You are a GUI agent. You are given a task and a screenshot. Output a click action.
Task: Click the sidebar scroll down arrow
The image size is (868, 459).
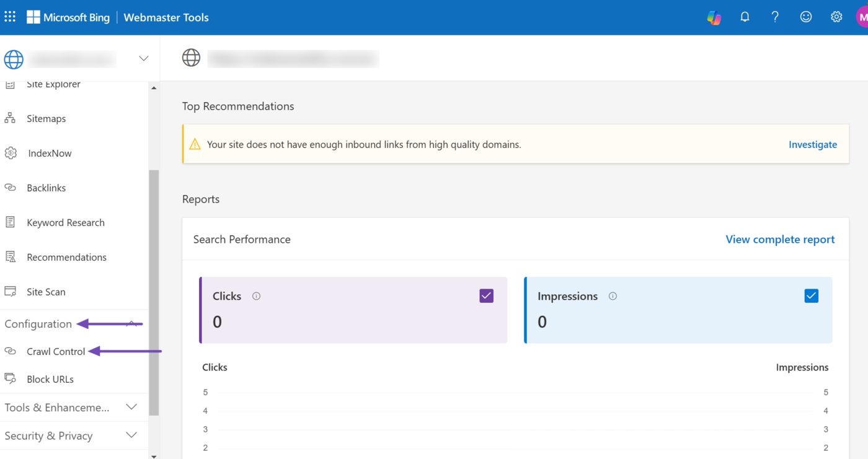[x=154, y=456]
